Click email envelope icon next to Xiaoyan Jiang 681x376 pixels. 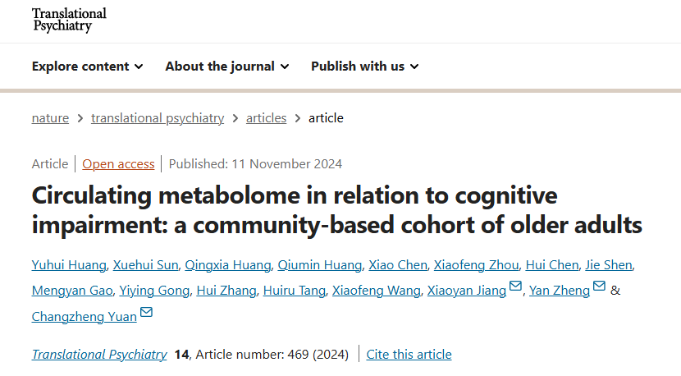tap(515, 287)
